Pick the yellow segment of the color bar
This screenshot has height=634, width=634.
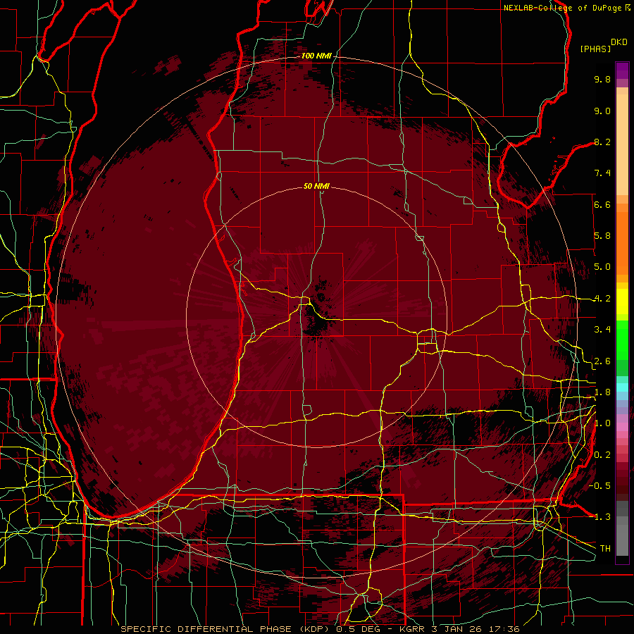tap(622, 302)
